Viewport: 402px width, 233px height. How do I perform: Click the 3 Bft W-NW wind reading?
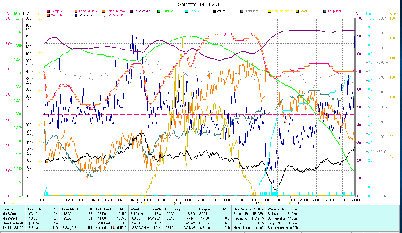[x=140, y=227]
